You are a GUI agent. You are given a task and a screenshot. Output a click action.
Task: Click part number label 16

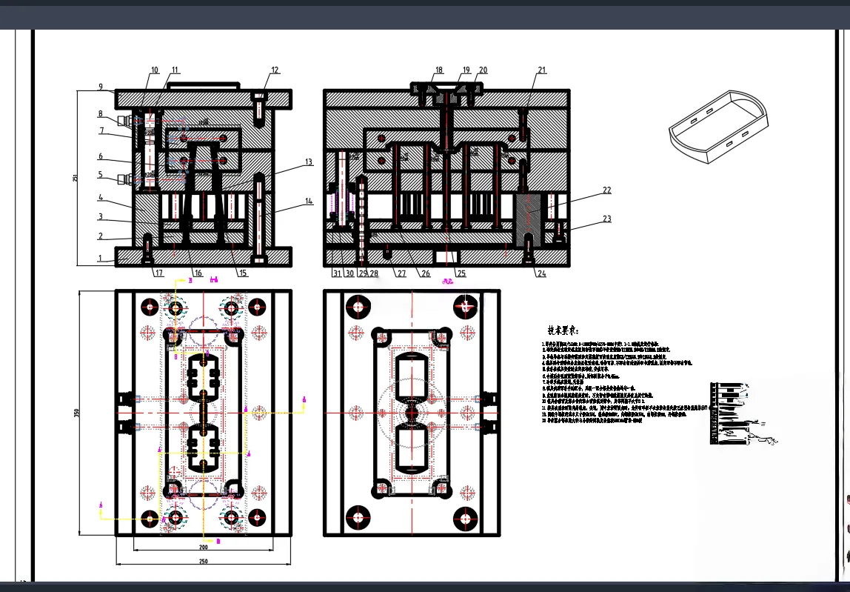click(198, 273)
